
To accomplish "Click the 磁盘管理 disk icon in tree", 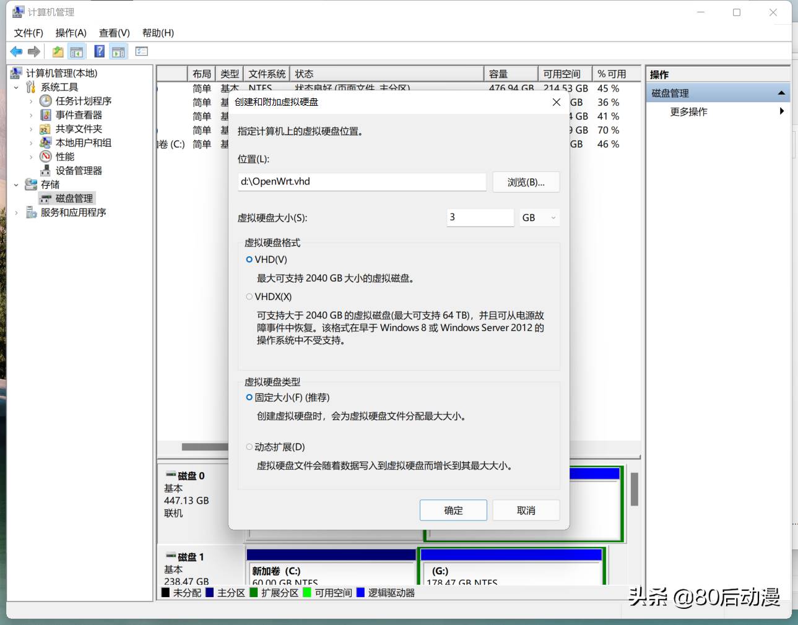I will point(45,199).
